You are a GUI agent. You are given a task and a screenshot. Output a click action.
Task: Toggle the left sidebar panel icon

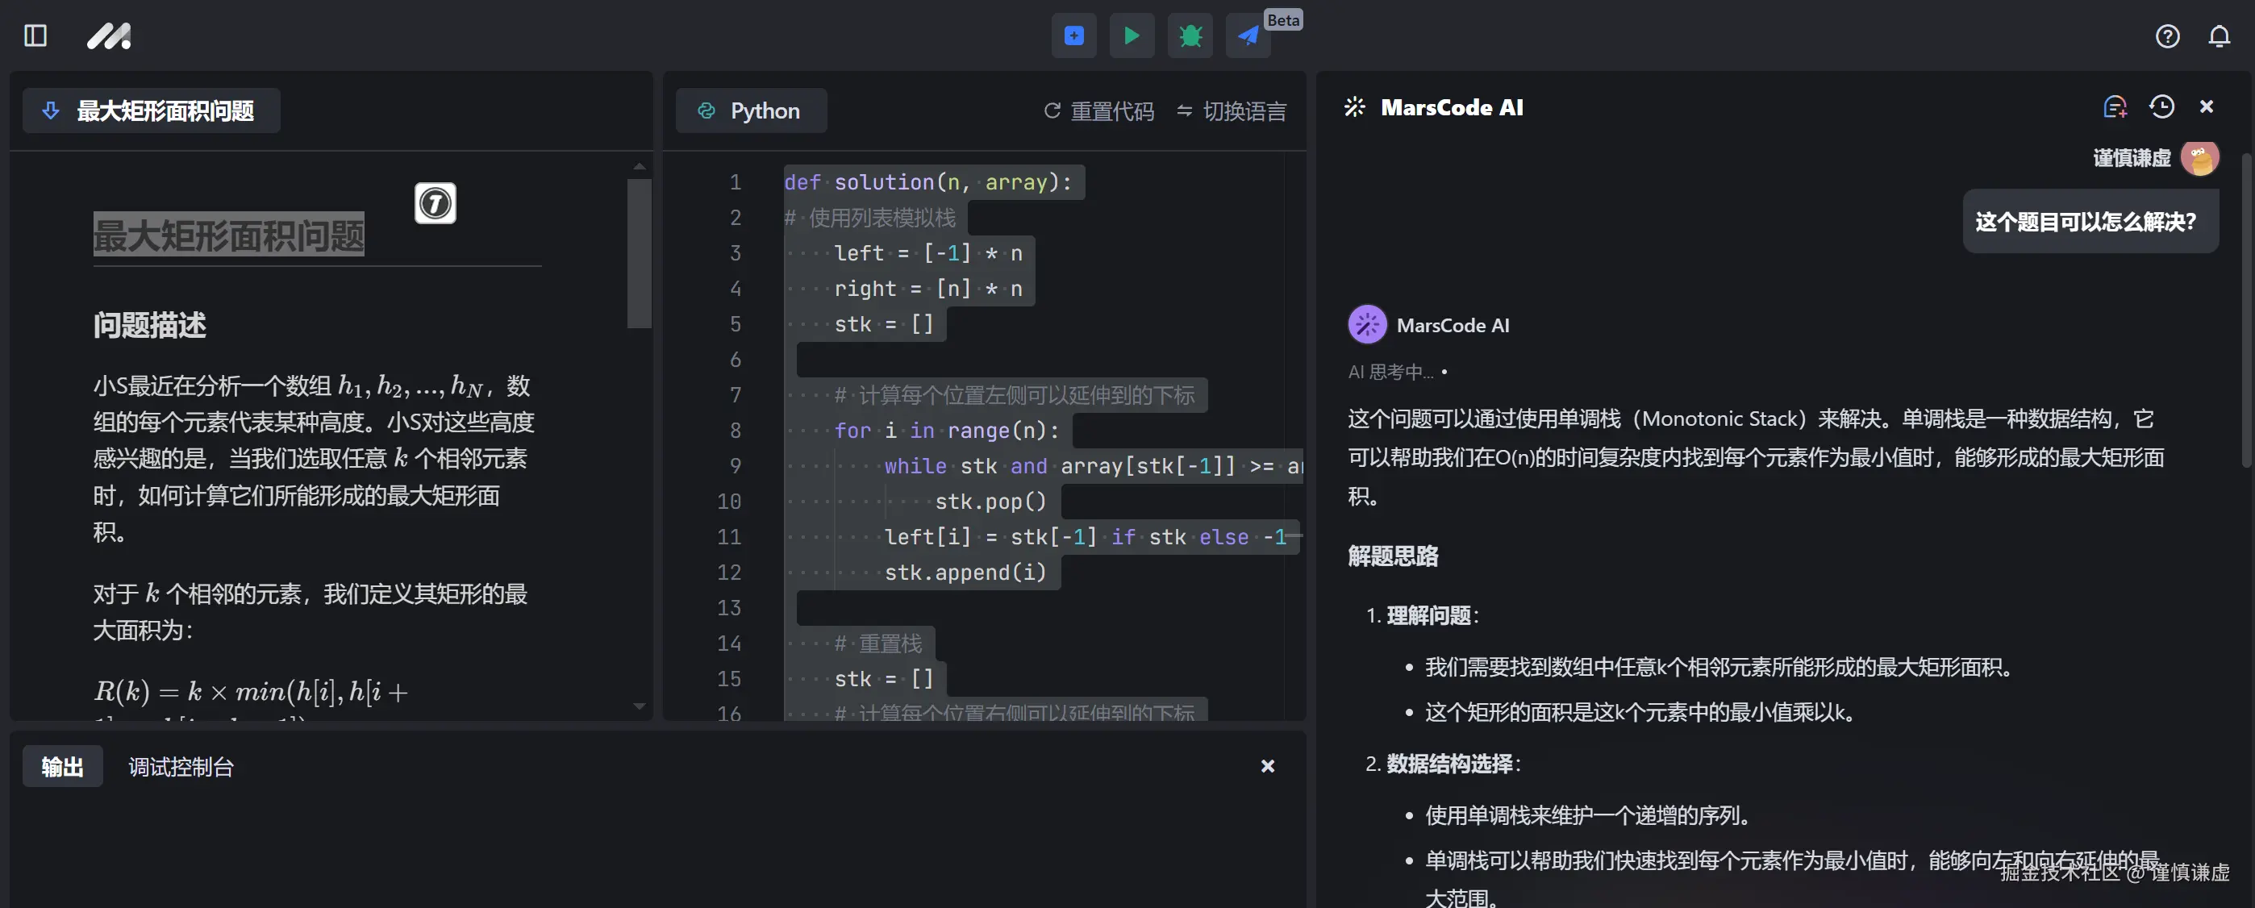click(35, 36)
